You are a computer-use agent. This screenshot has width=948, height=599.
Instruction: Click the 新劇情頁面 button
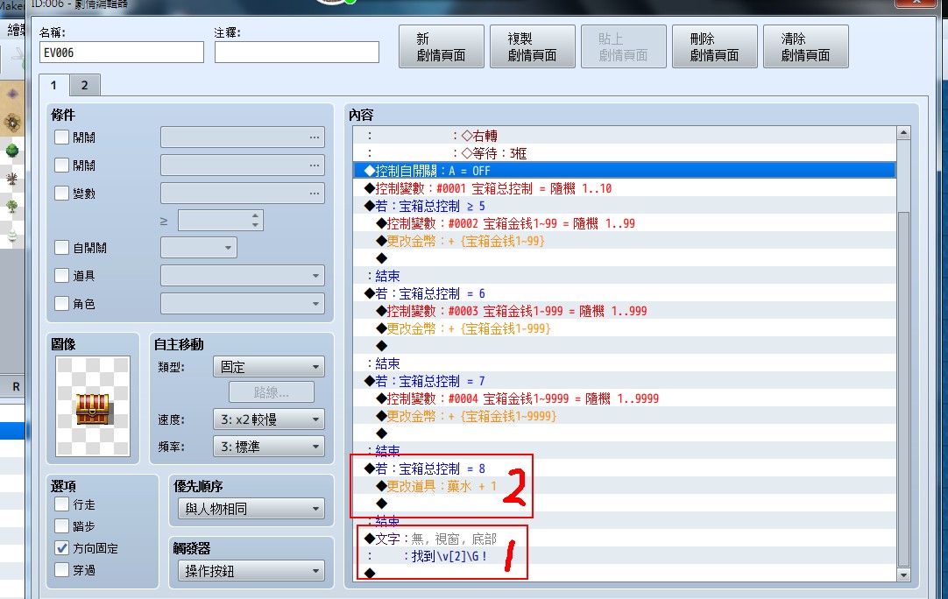pyautogui.click(x=442, y=46)
